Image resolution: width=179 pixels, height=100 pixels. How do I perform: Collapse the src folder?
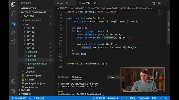36,24
